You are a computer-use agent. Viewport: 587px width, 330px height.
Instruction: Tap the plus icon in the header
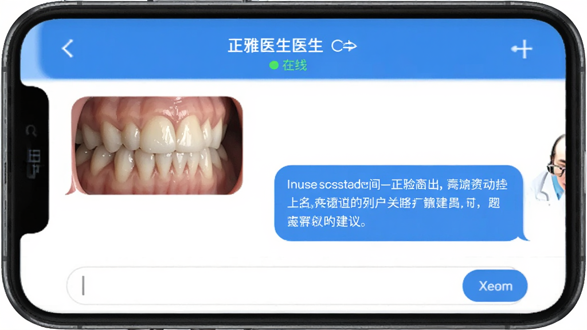pos(522,49)
